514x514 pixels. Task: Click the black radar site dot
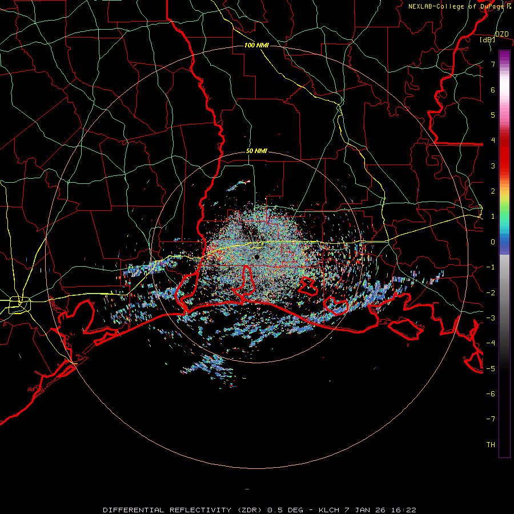[x=256, y=258]
